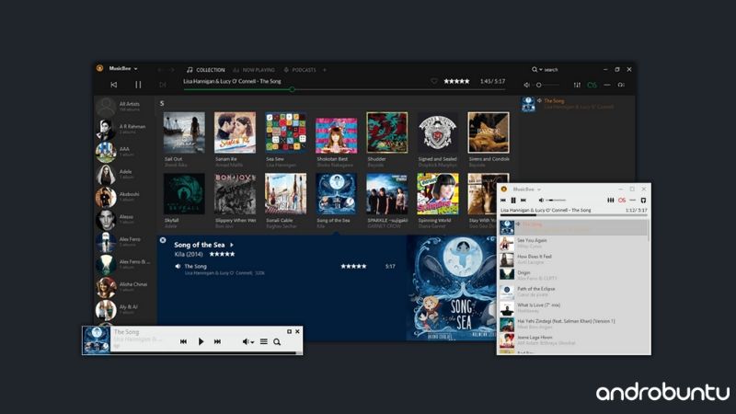Click the large Song of the Sea artwork
Screen dimensions: 736x414
(x=452, y=288)
